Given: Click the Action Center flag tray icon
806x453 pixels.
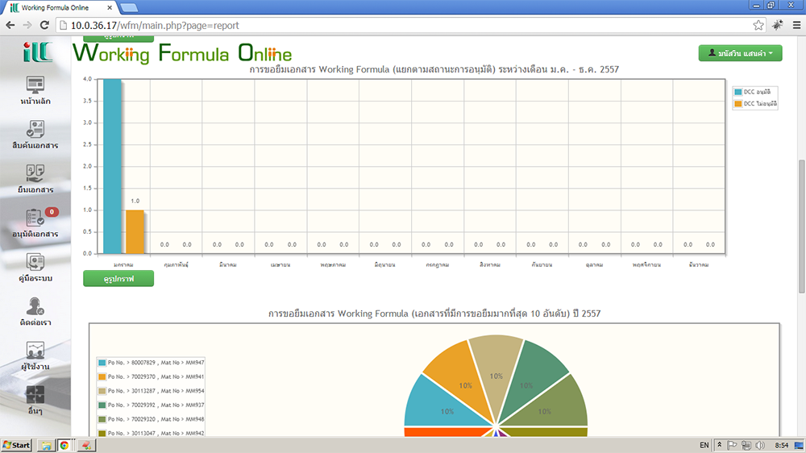Looking at the screenshot, I should [x=732, y=445].
